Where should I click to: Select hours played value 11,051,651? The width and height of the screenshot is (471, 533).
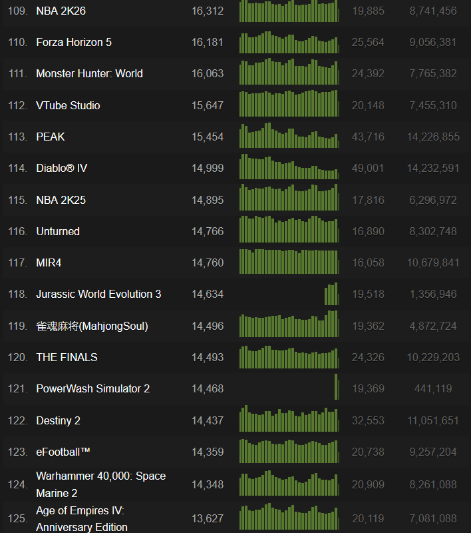[433, 420]
